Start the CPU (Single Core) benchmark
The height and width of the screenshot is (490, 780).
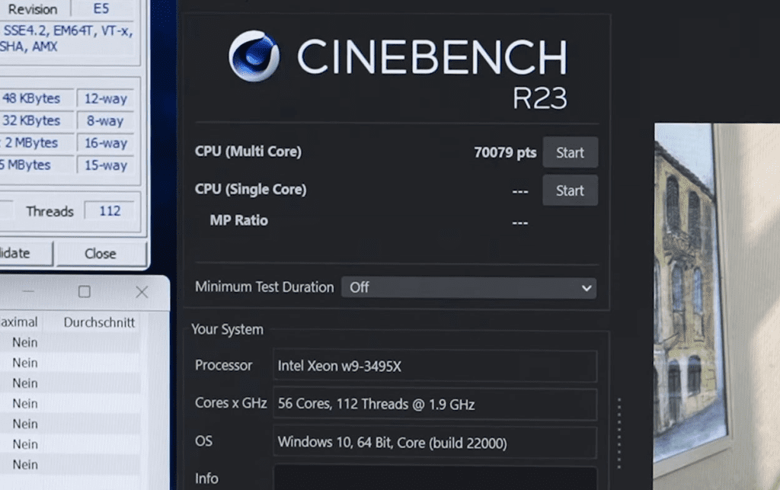[570, 190]
